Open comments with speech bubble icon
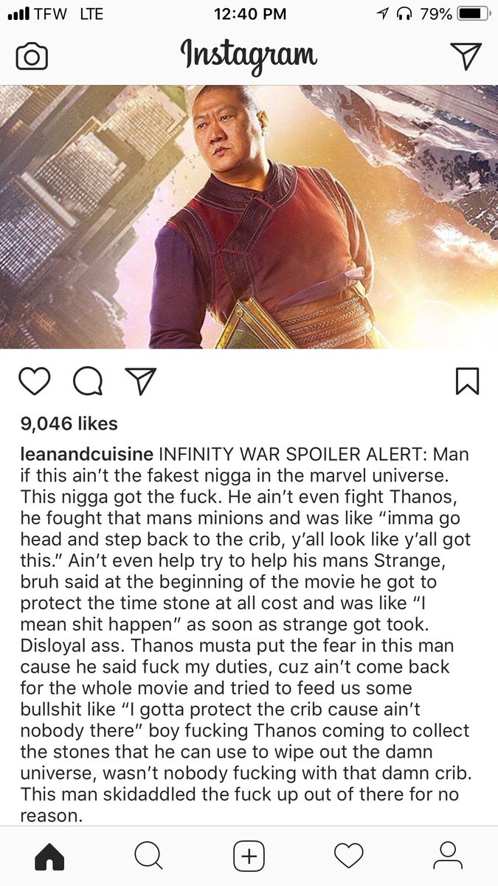 point(88,381)
